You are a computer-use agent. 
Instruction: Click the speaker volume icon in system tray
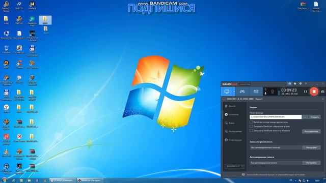[x=308, y=180]
